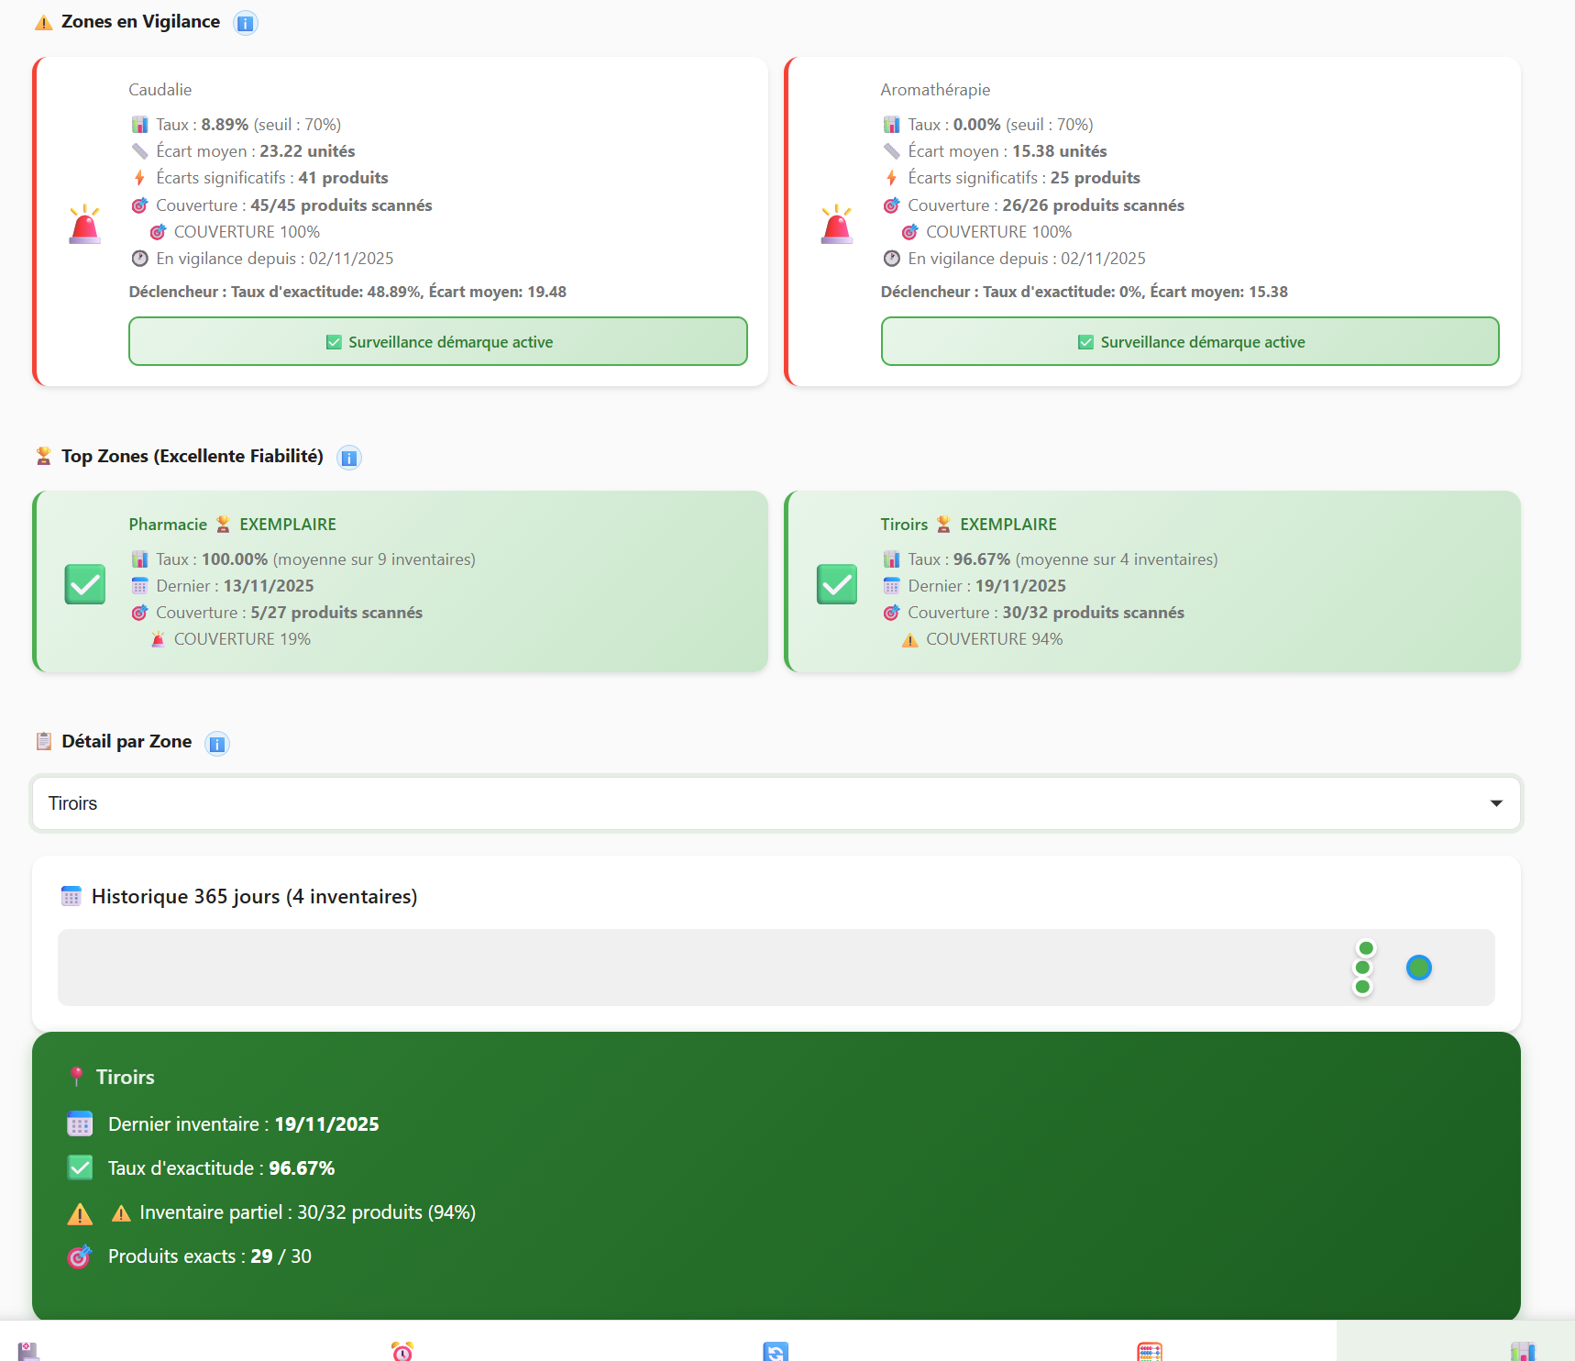Select the highlighted blue data point in the history chart

point(1417,967)
